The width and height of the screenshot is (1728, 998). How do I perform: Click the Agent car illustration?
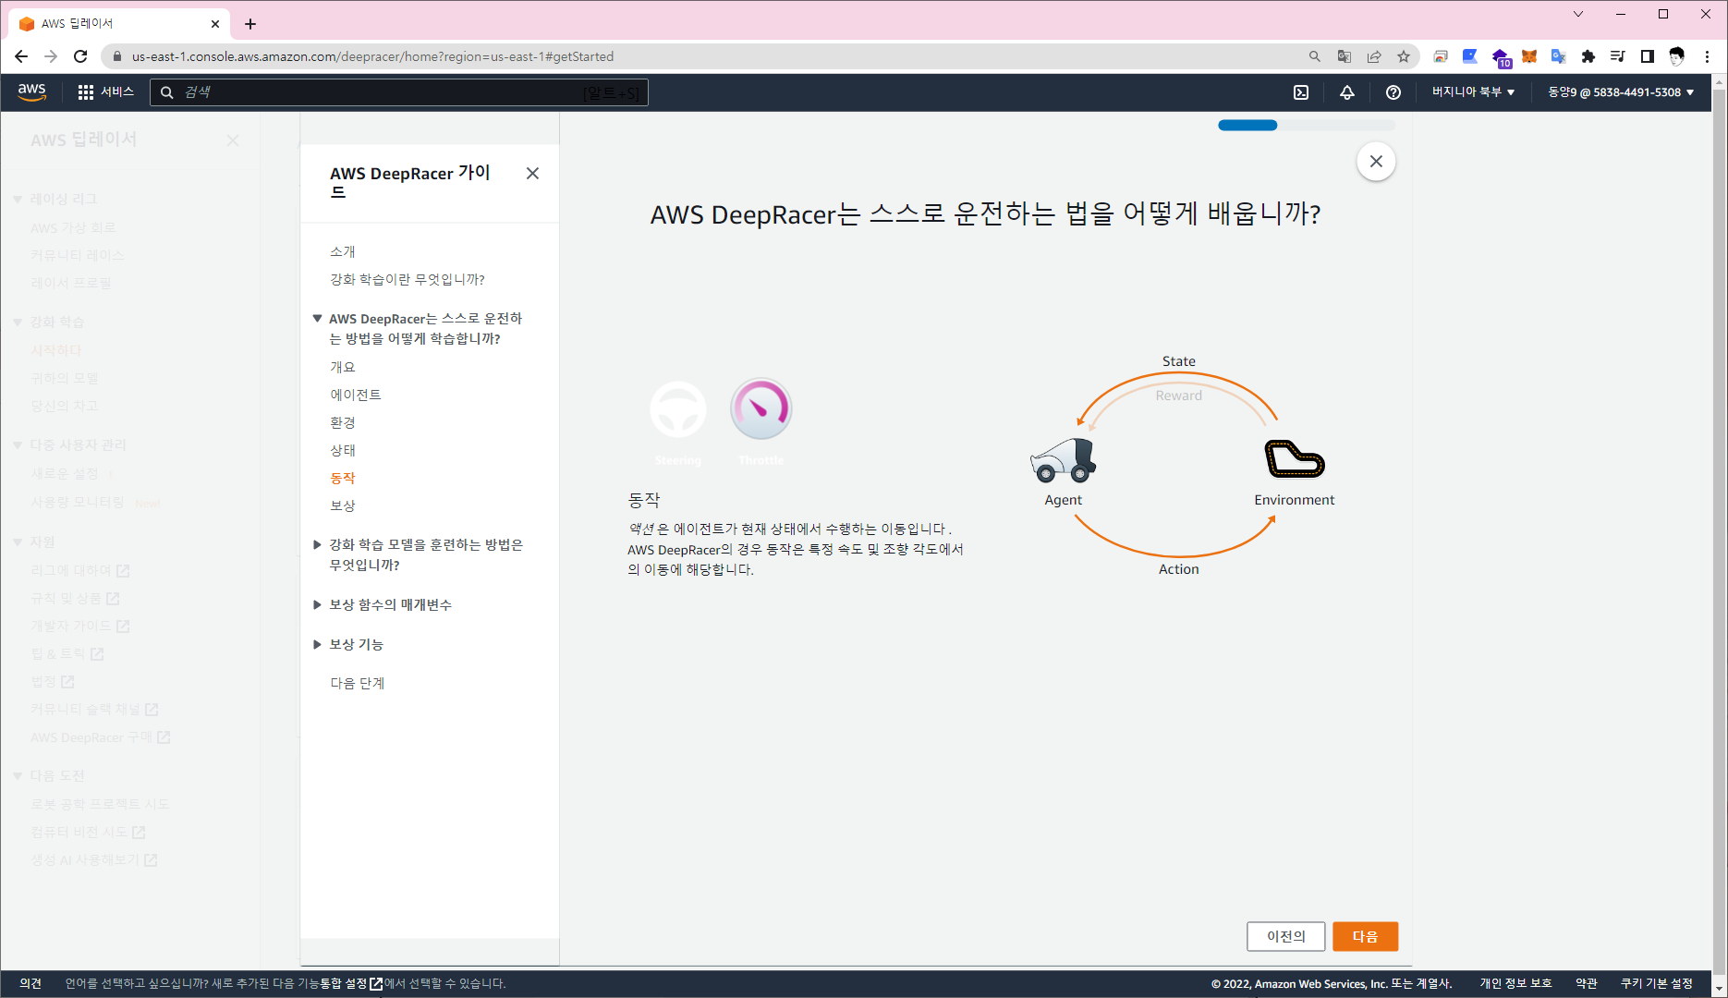pos(1064,460)
